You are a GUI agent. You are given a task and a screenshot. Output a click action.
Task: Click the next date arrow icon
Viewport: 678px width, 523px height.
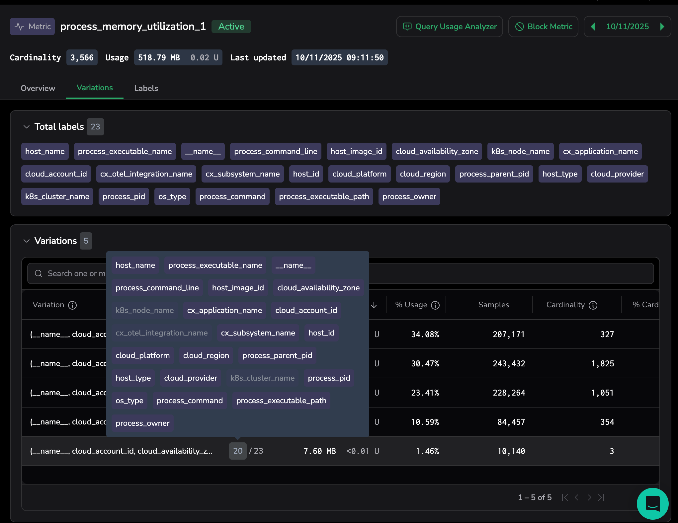[662, 27]
